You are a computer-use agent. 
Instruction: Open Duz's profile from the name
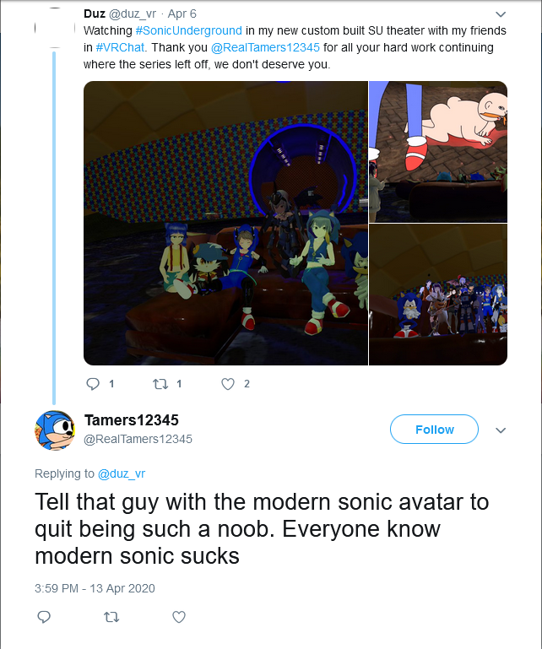click(95, 14)
